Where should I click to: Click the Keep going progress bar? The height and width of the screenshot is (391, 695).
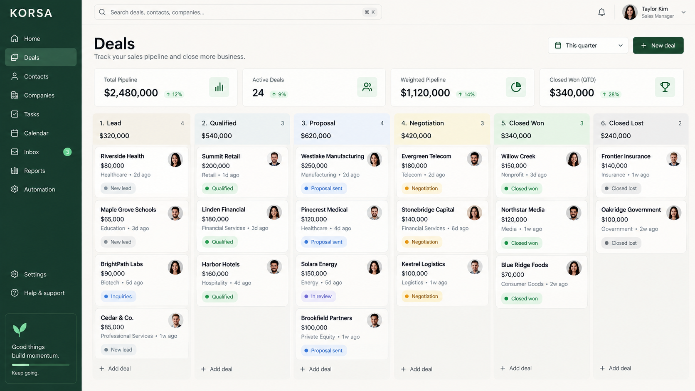point(41,365)
